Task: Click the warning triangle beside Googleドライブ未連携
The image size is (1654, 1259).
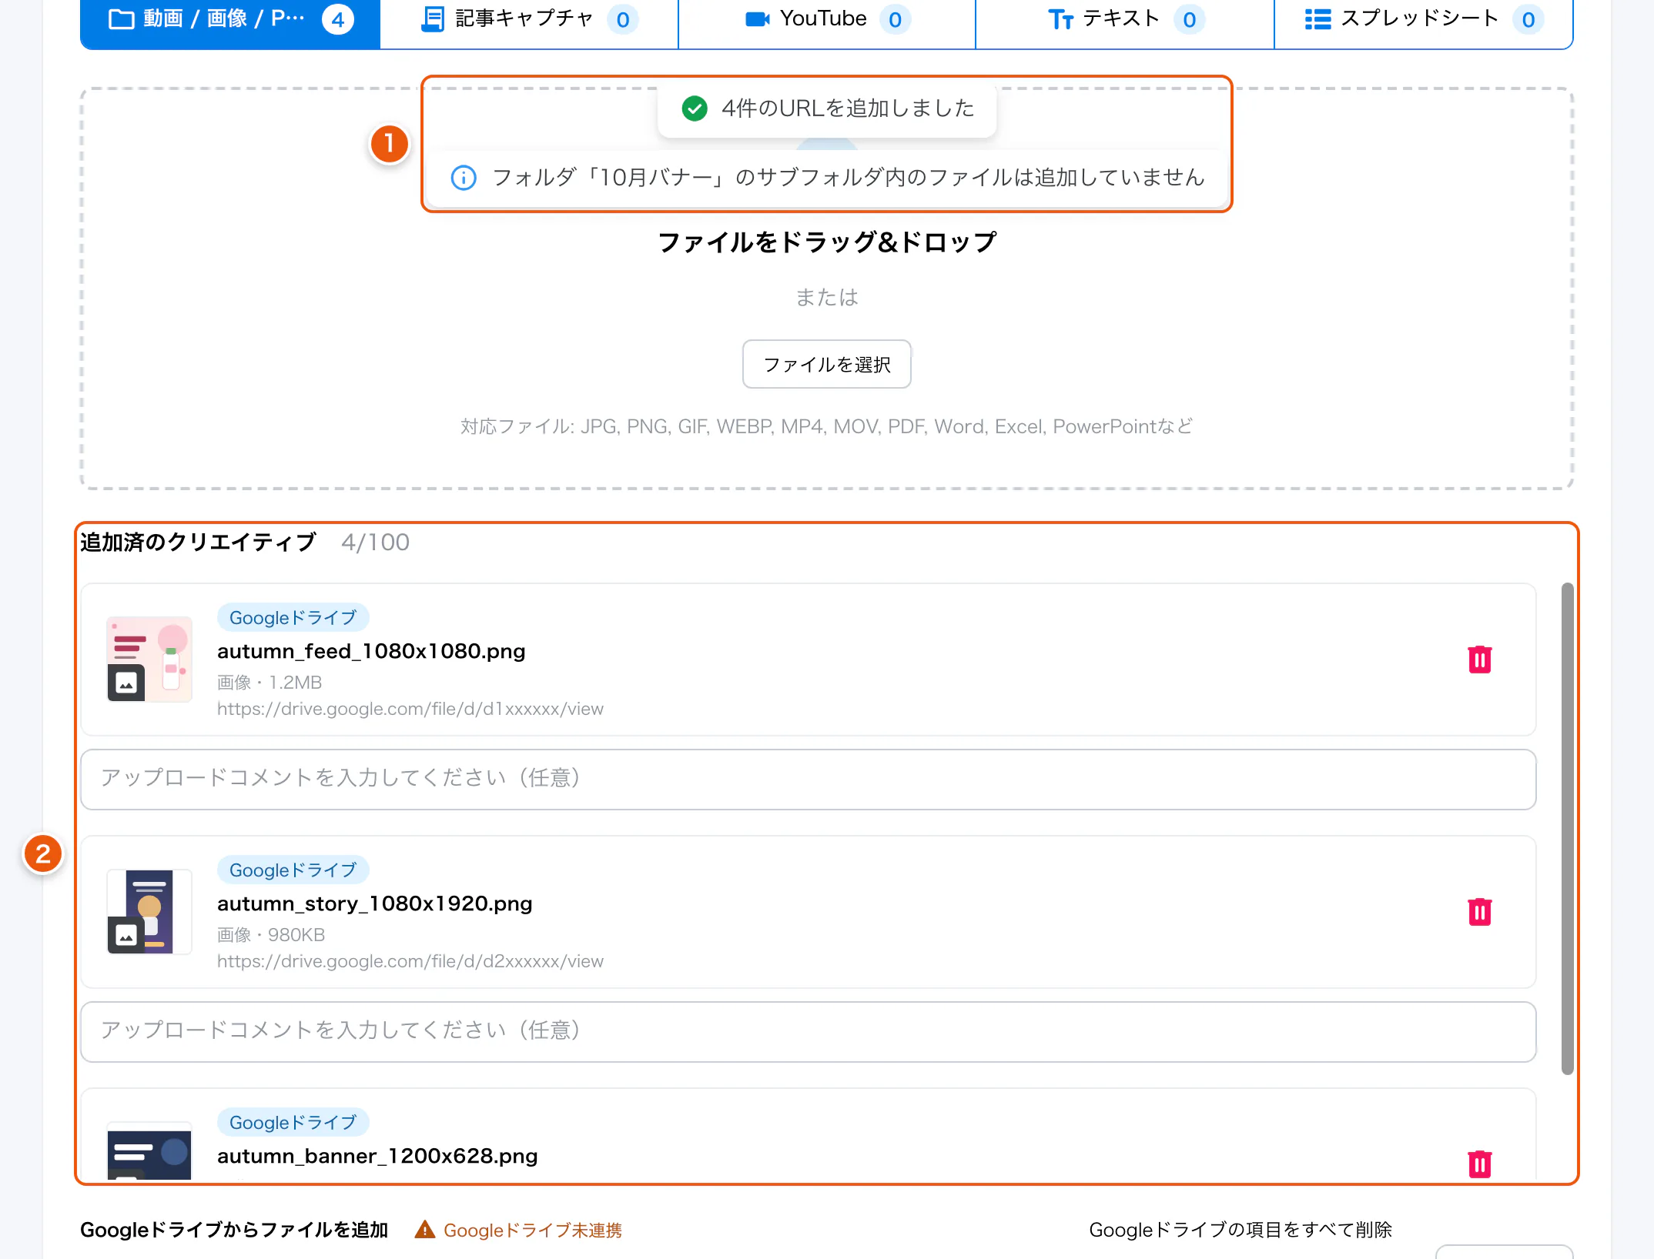Action: (x=424, y=1230)
